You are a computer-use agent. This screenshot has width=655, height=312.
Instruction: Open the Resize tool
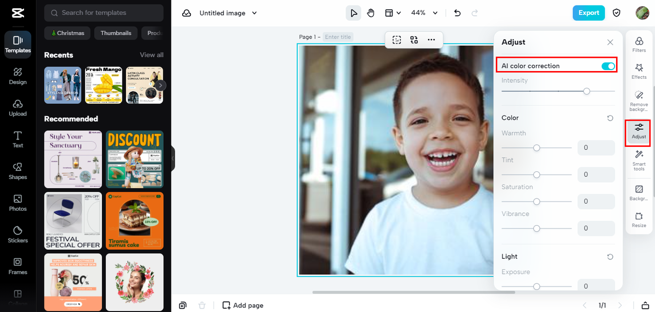[x=639, y=220]
